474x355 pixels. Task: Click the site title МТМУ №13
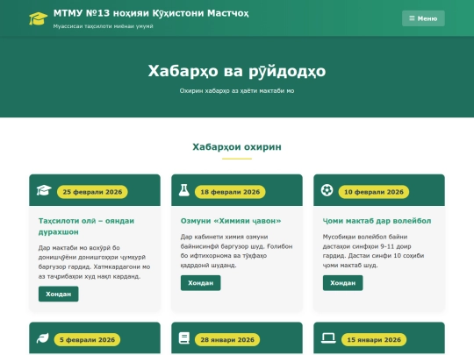[151, 13]
